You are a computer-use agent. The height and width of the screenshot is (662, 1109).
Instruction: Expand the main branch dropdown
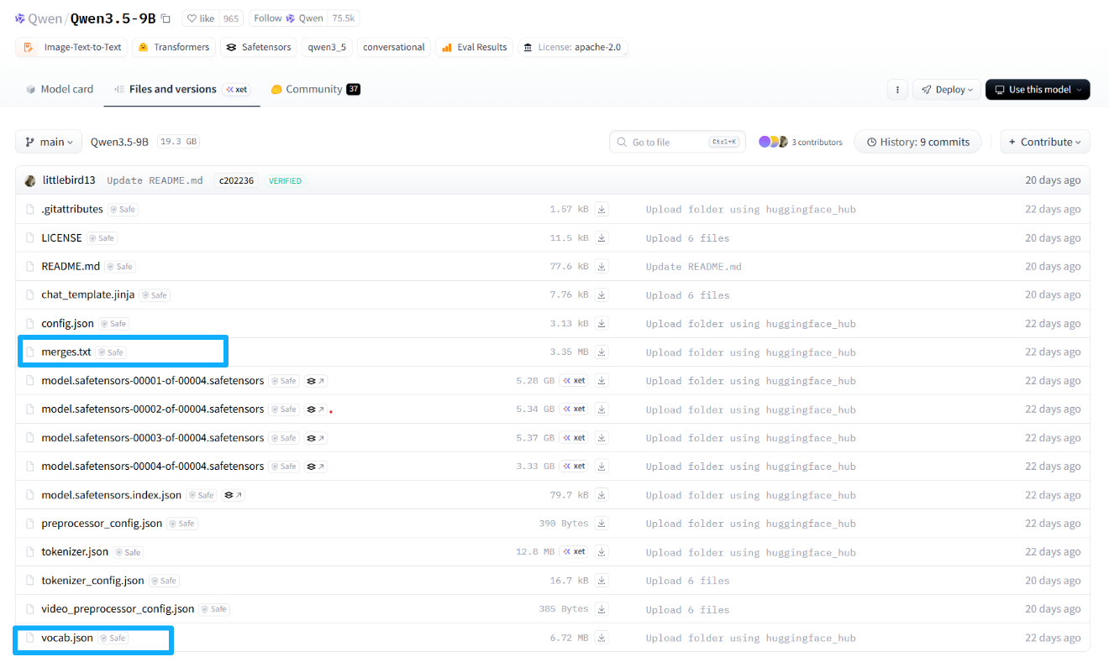(49, 142)
